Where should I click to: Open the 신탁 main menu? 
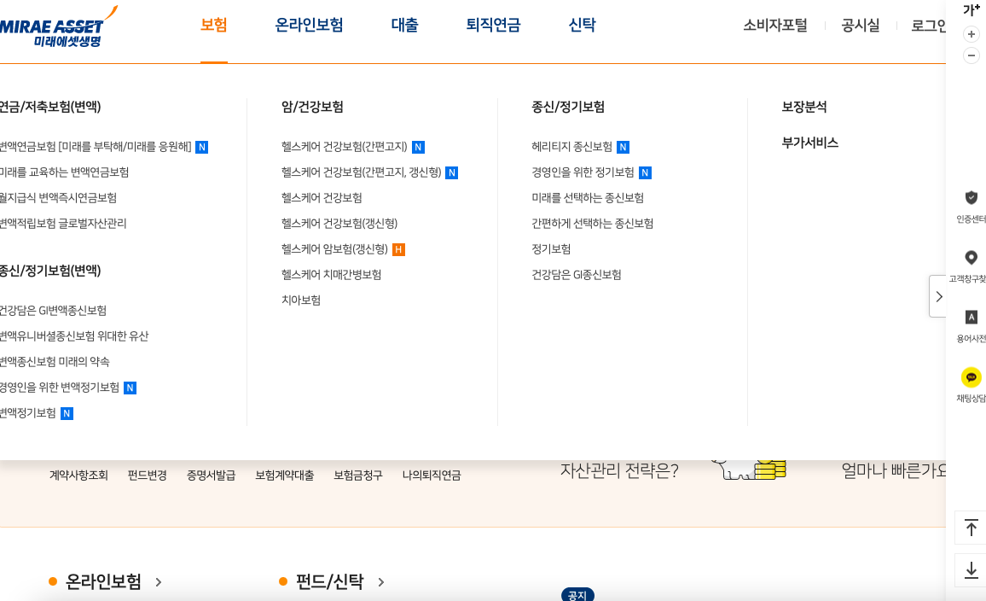click(x=582, y=25)
